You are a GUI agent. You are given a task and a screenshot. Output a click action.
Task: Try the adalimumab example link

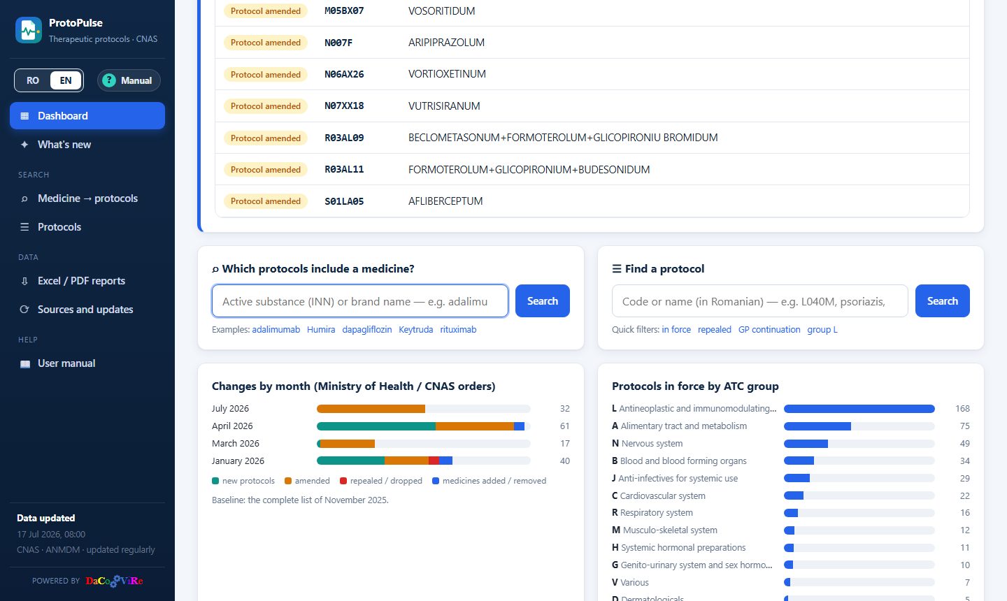point(276,330)
